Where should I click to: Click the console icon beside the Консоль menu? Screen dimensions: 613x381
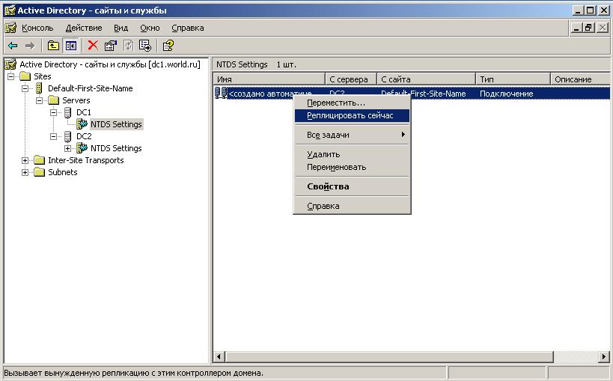pyautogui.click(x=10, y=28)
